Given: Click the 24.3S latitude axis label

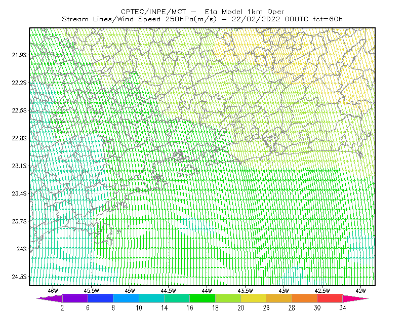Looking at the screenshot, I should click(x=19, y=277).
